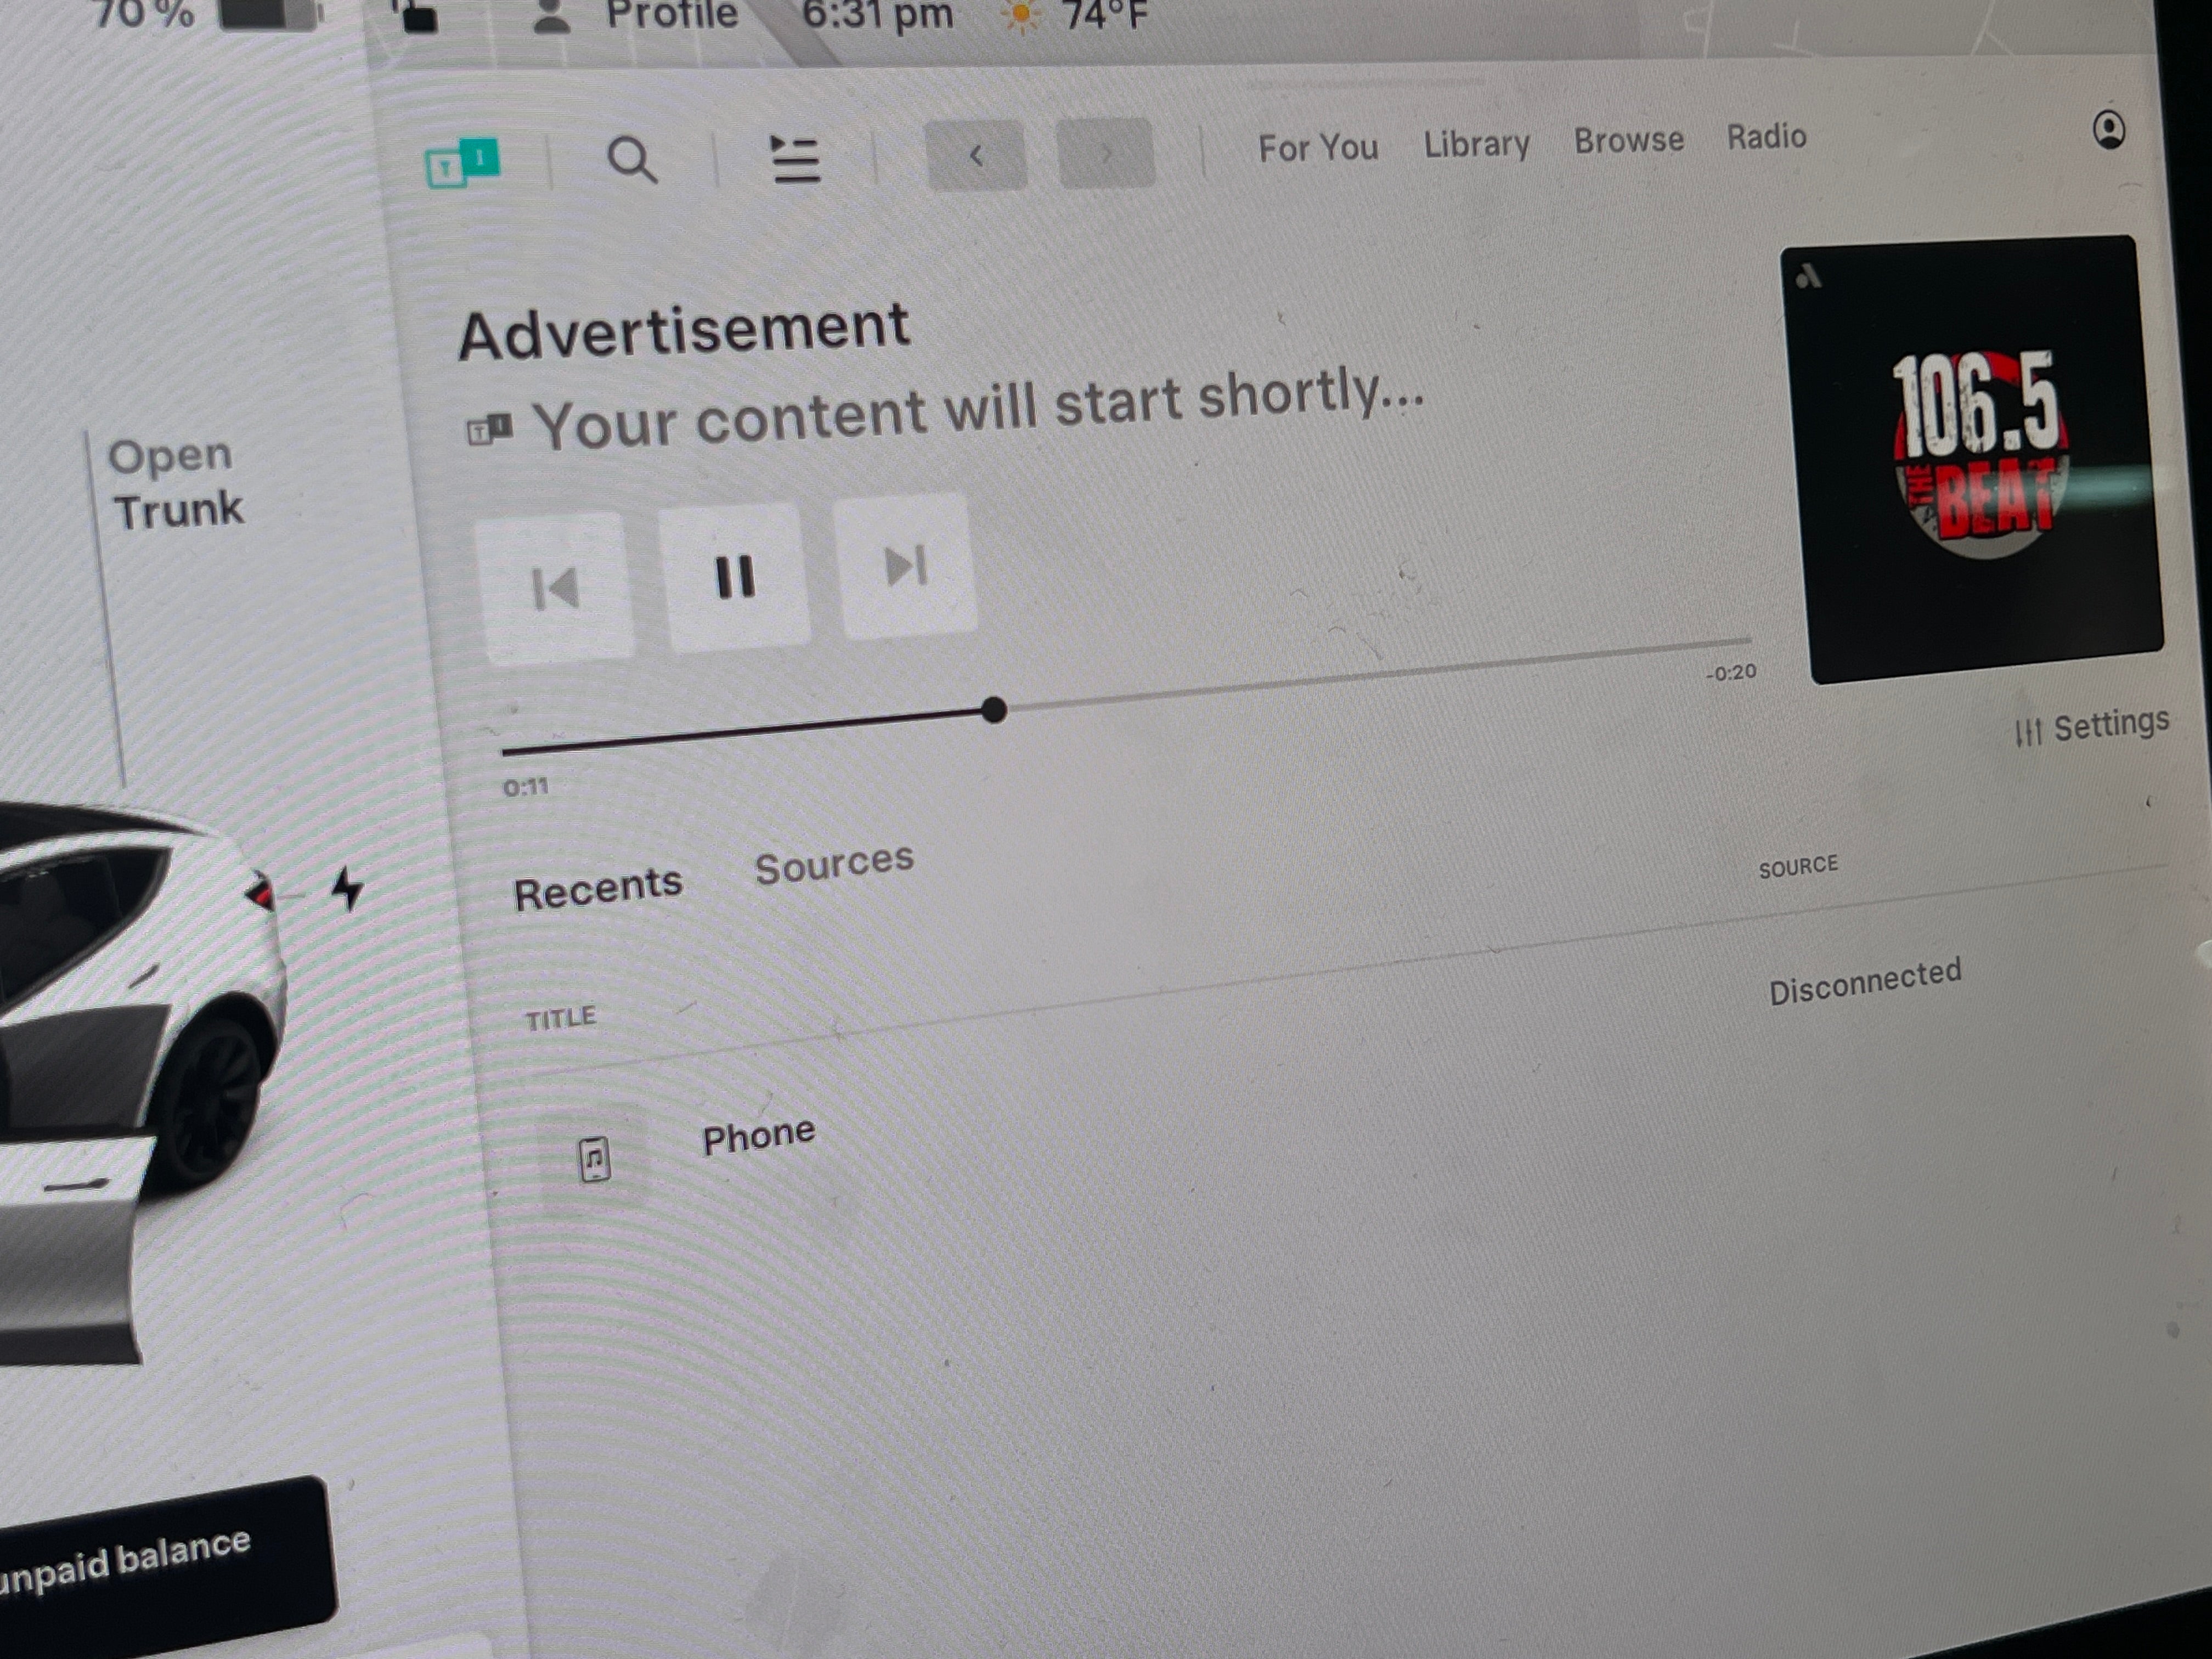Image resolution: width=2212 pixels, height=1659 pixels.
Task: Skip to next track
Action: coord(906,566)
